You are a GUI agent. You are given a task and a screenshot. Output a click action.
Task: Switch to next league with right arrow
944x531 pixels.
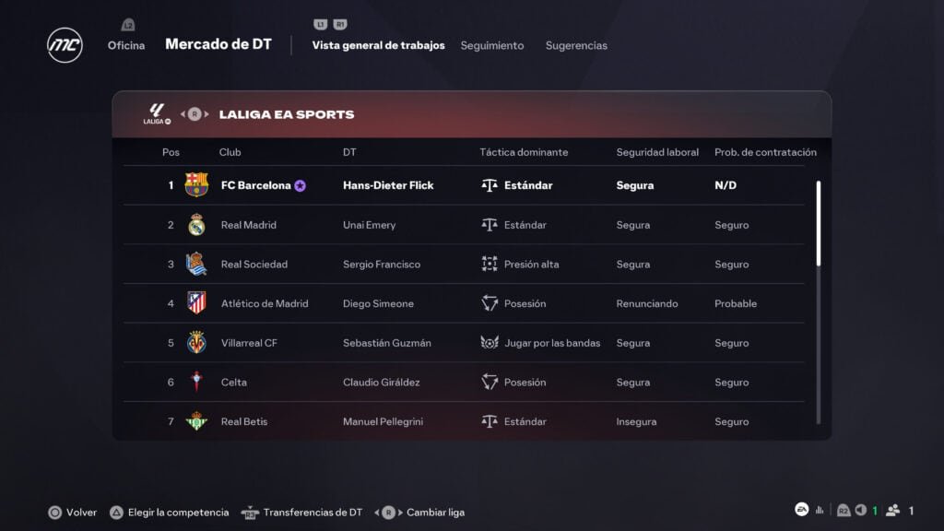pyautogui.click(x=206, y=113)
